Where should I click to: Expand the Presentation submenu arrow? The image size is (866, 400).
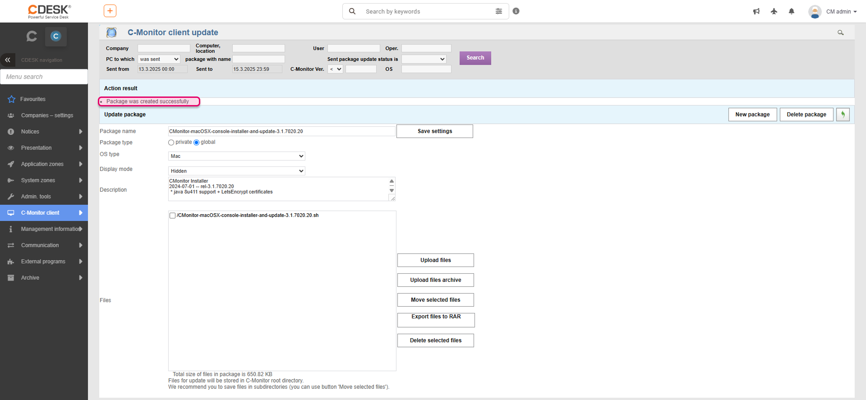coord(81,148)
